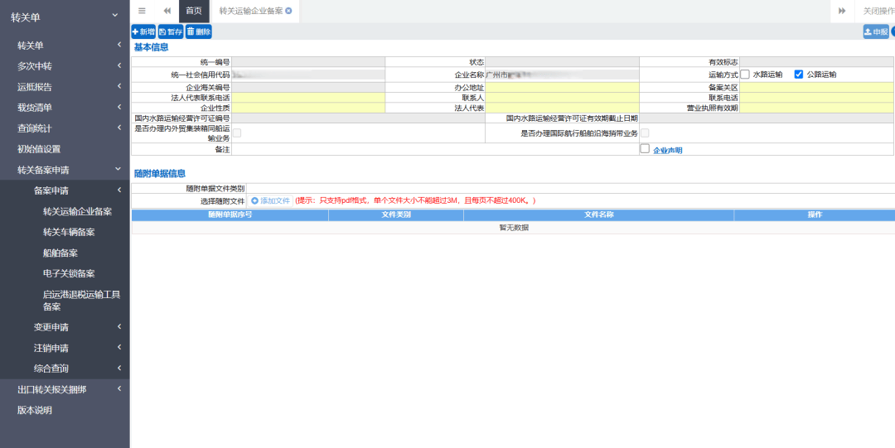Close the 转关运输企业备案 tab
The image size is (895, 448).
288,11
